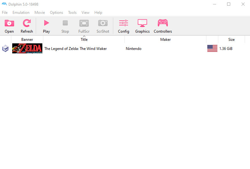Sort games by the Maker column header
Viewport: 250px width, 169px height.
click(165, 40)
